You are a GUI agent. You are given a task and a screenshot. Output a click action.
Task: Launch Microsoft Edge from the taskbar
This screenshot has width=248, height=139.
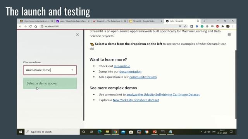100,132
